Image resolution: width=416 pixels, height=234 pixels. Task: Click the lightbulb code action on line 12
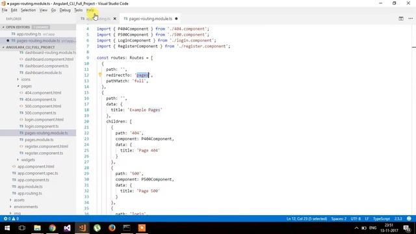(x=100, y=75)
